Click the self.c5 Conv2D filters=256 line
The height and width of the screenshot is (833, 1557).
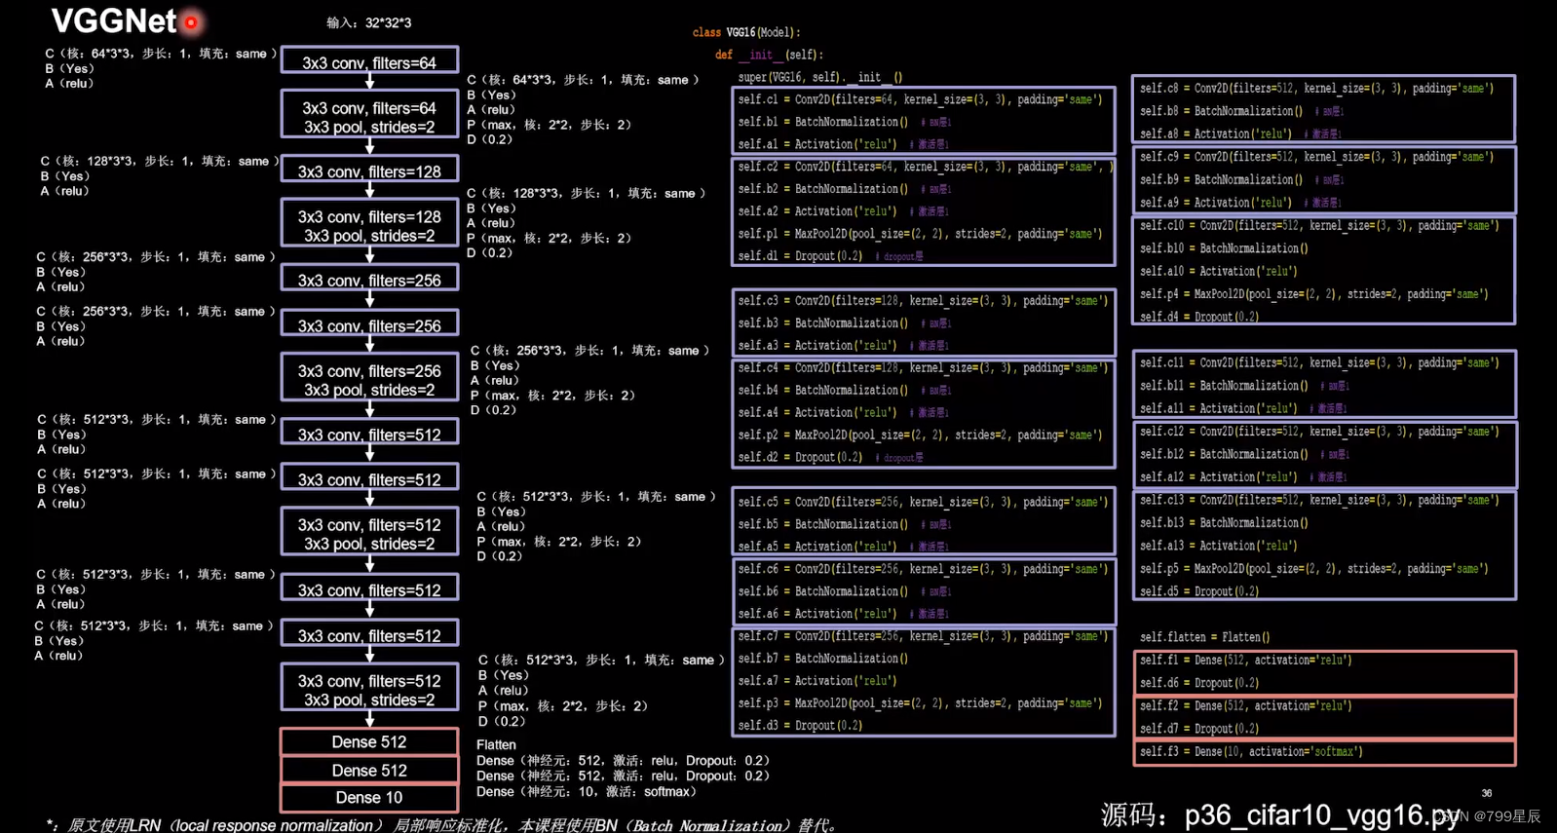point(923,502)
